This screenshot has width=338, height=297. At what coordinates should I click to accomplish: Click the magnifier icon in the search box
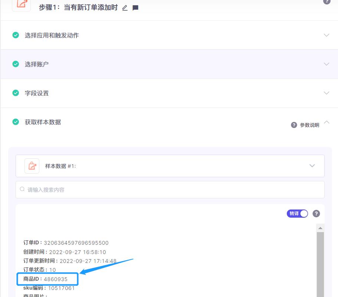click(x=22, y=189)
